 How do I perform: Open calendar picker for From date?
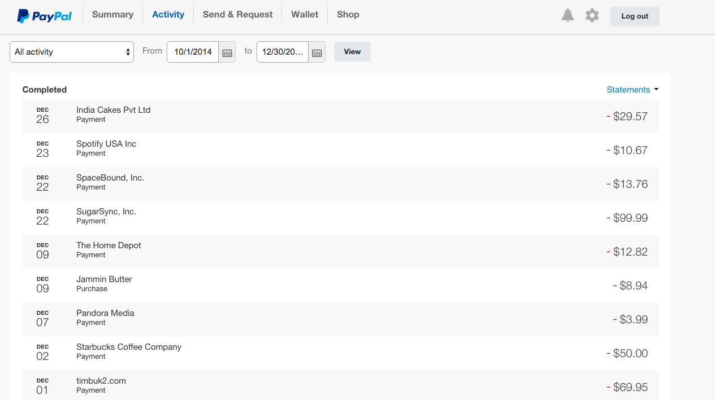click(227, 52)
